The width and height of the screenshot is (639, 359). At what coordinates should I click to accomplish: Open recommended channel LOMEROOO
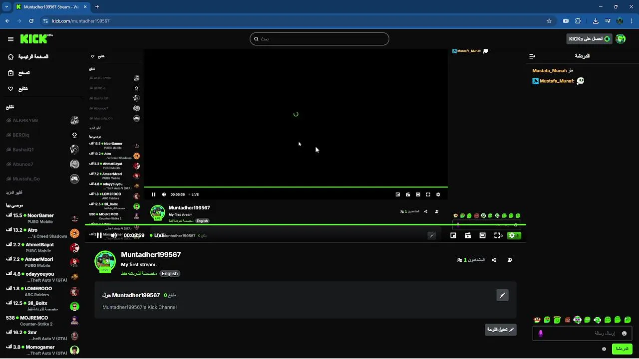pyautogui.click(x=42, y=291)
